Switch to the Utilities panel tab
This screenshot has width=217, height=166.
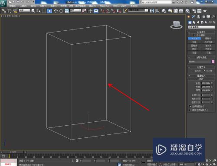213,17
